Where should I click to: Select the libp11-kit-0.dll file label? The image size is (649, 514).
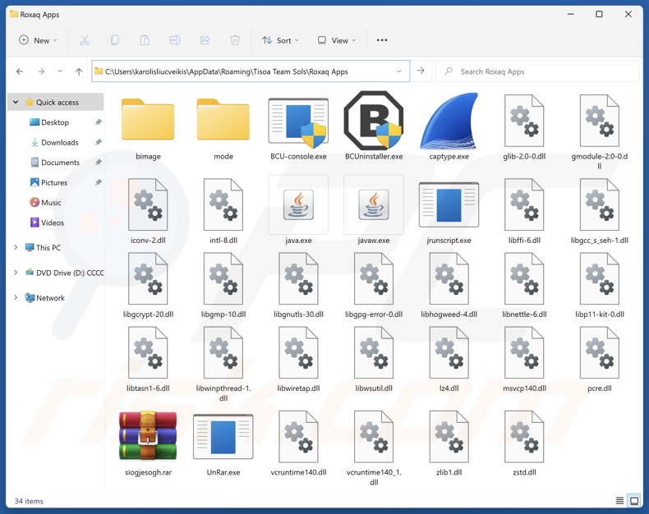[600, 314]
